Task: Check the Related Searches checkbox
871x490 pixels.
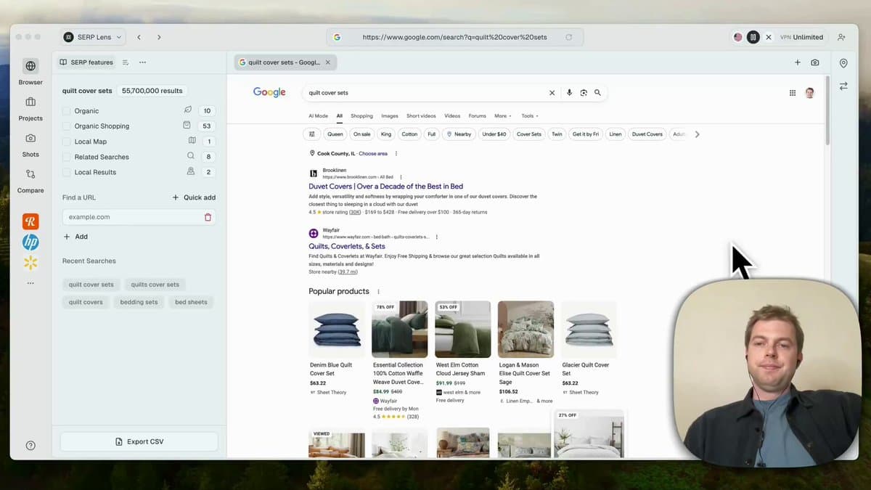Action: [x=67, y=157]
